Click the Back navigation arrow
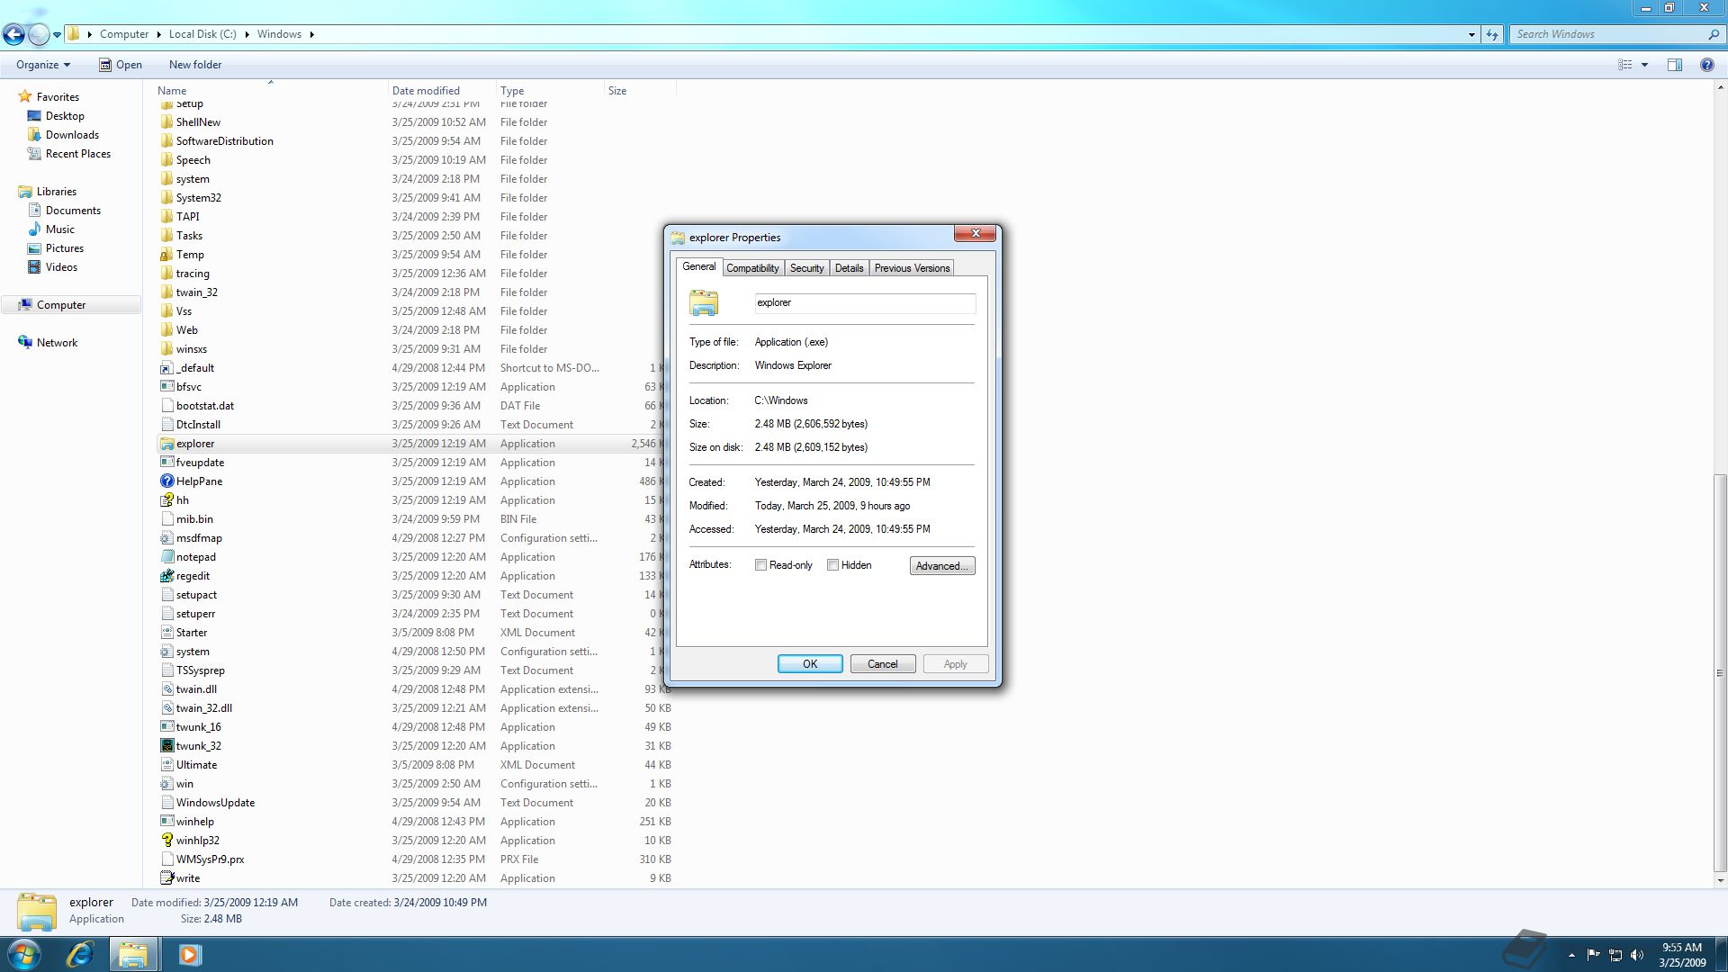Viewport: 1728px width, 972px height. coord(13,34)
